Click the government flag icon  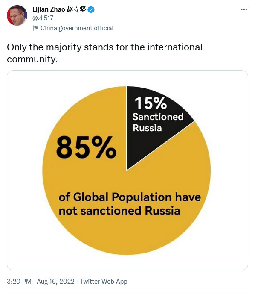[35, 28]
